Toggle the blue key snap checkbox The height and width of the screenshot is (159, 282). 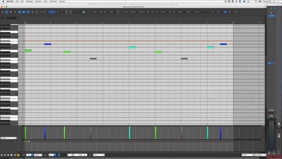pyautogui.click(x=59, y=155)
